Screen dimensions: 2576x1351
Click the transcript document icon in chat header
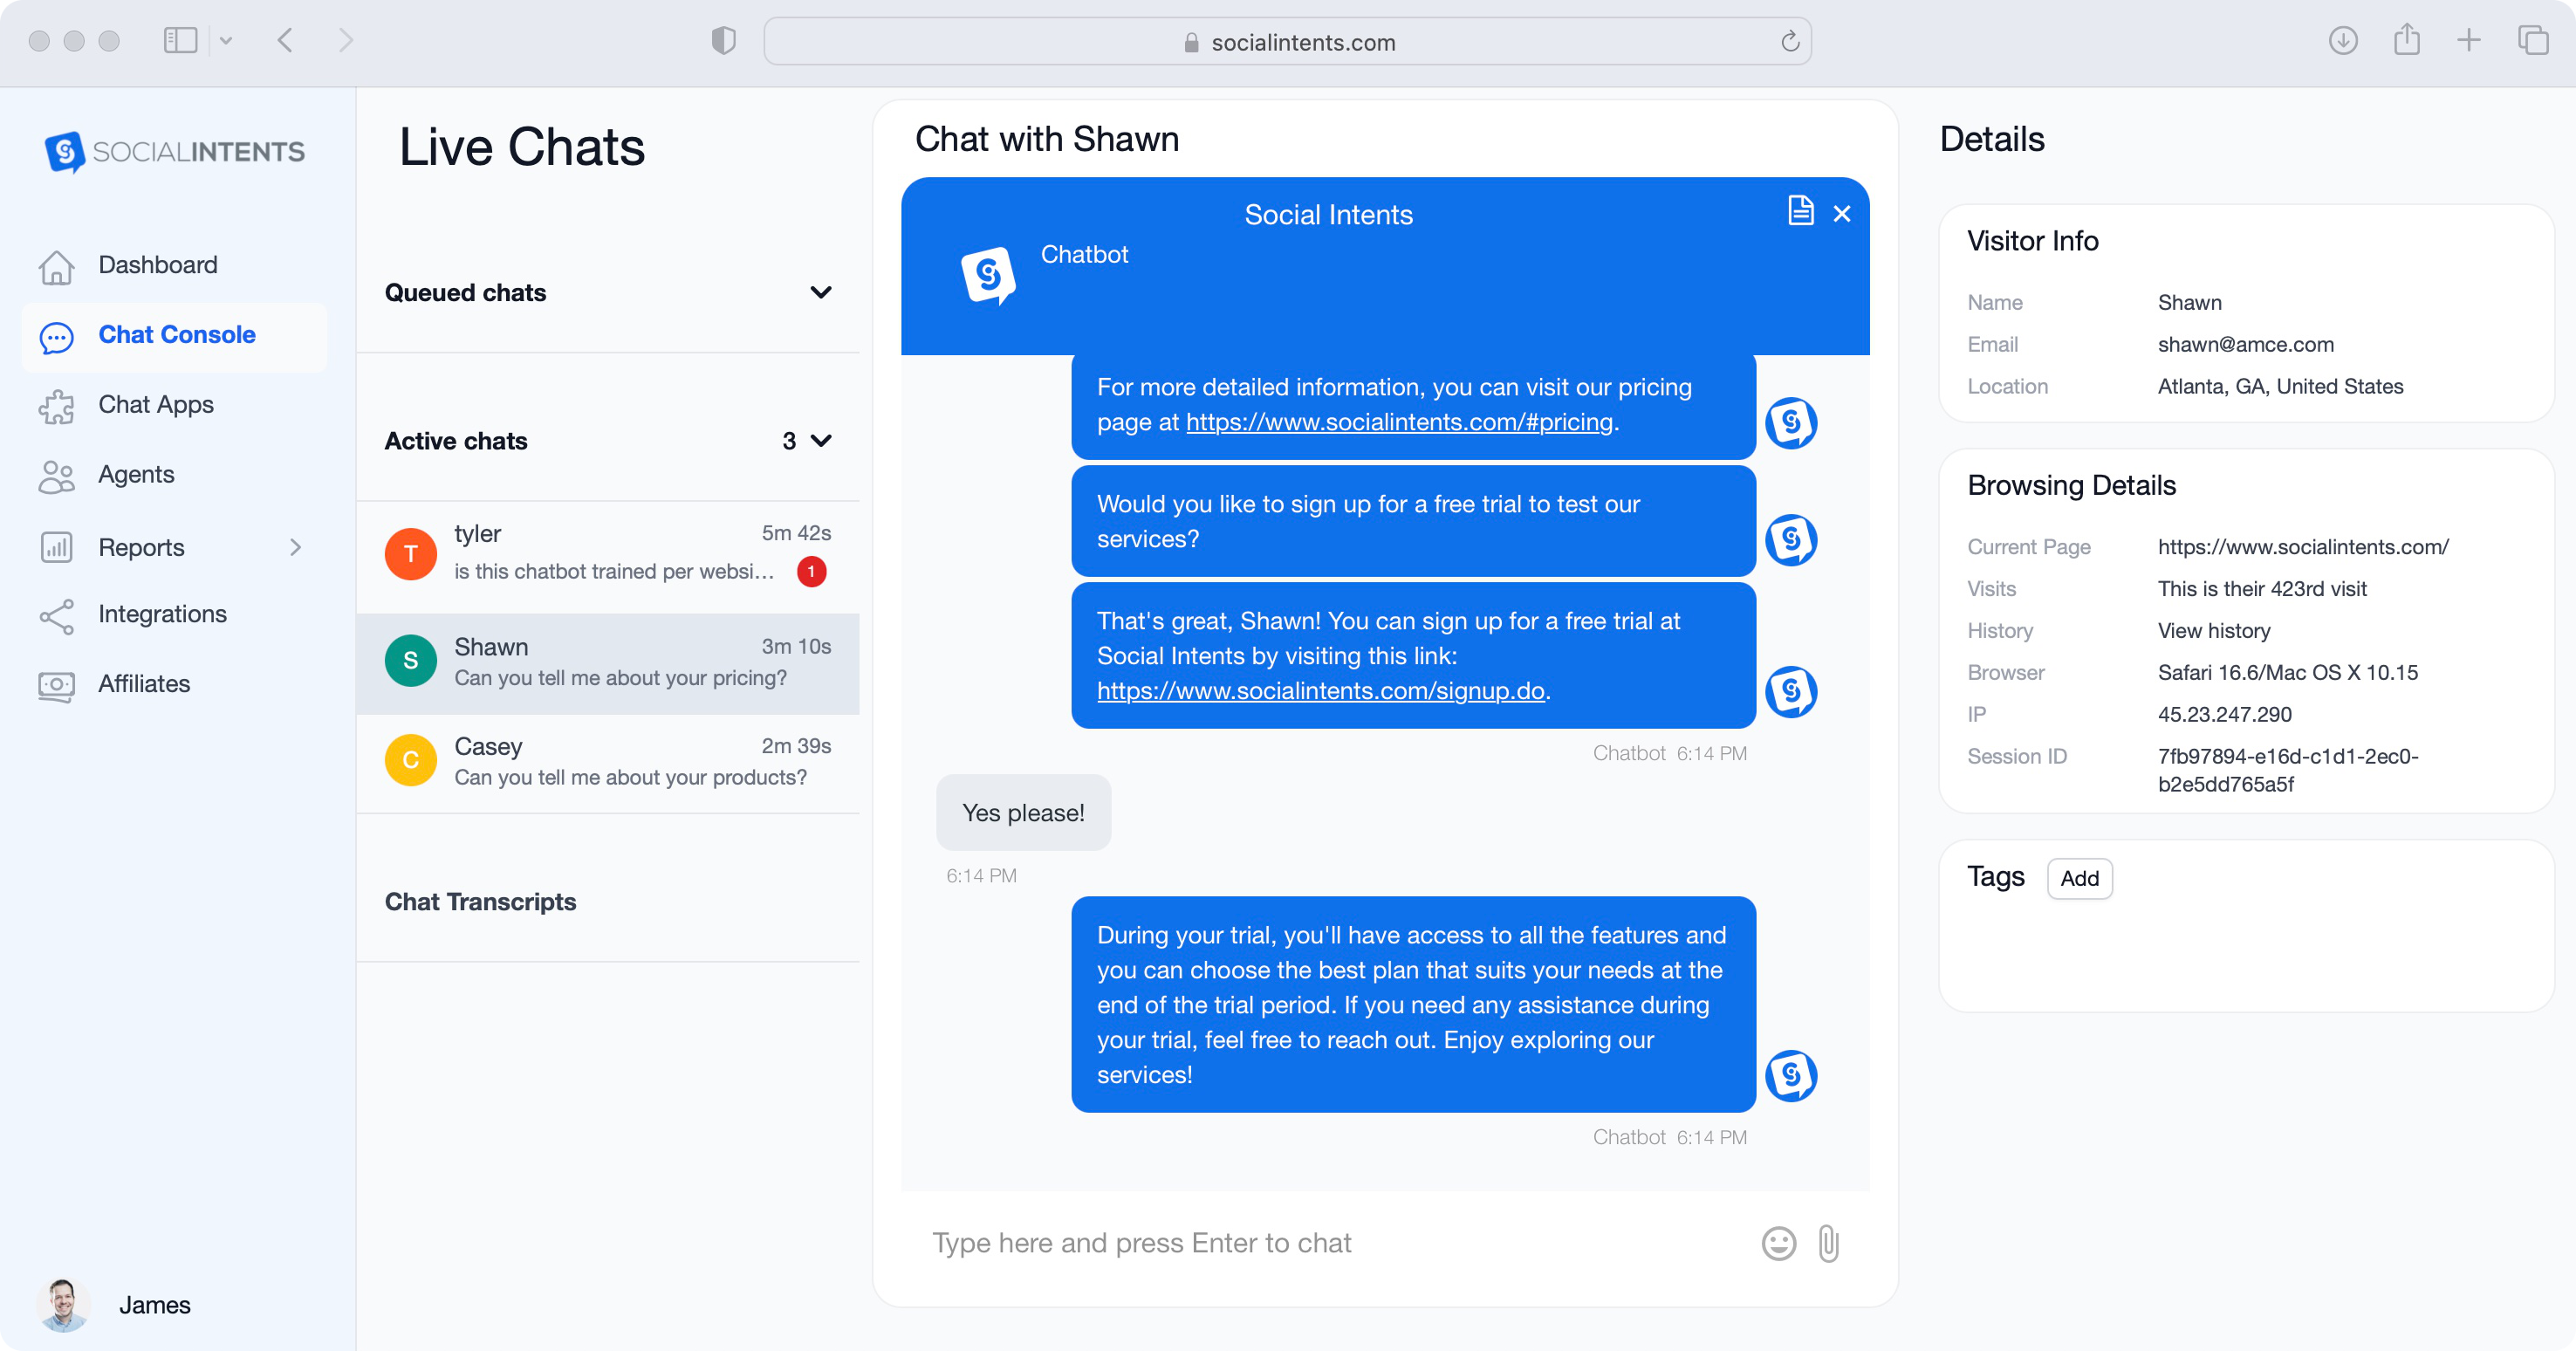click(x=1801, y=211)
